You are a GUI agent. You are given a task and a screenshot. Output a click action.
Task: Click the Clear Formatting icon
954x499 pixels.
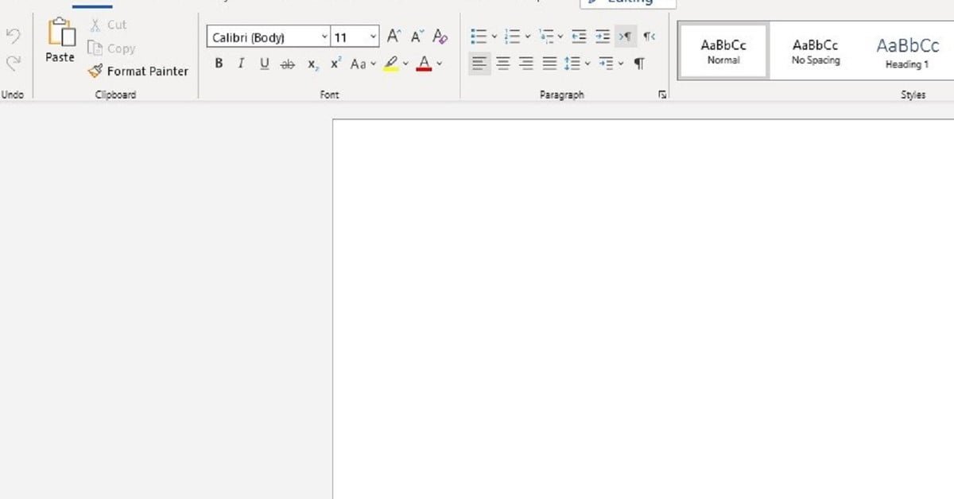[440, 37]
